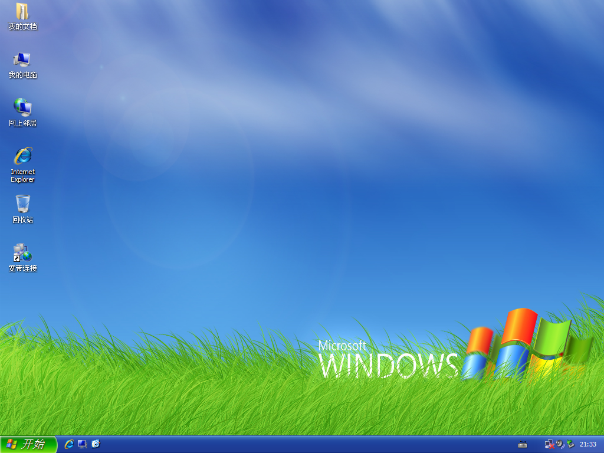Launch Internet Explorer from Quick Launch
This screenshot has width=604, height=453.
(x=69, y=444)
